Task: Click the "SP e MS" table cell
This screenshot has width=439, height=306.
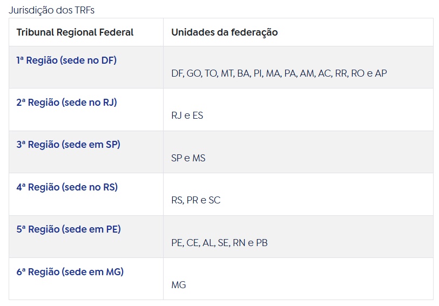Action: coord(188,158)
